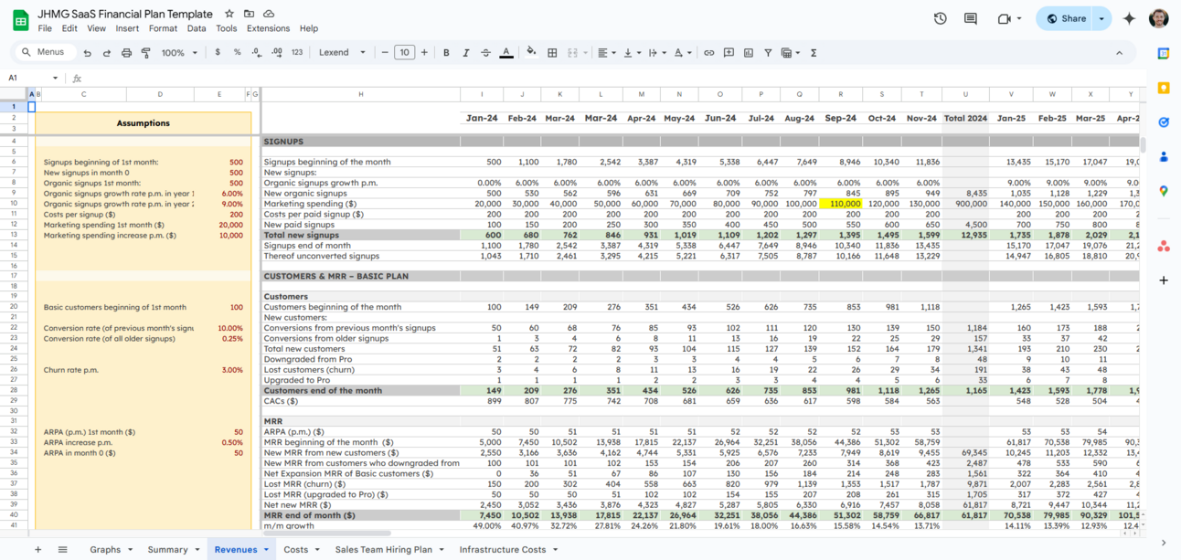Click the functions sigma icon
This screenshot has width=1181, height=560.
[x=813, y=53]
